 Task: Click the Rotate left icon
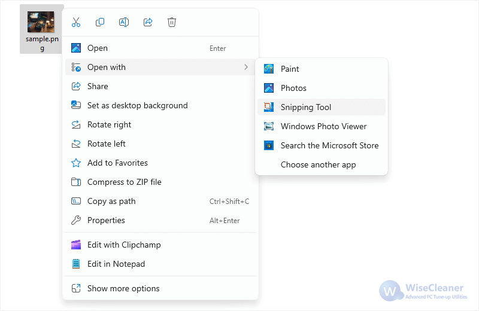pos(76,144)
